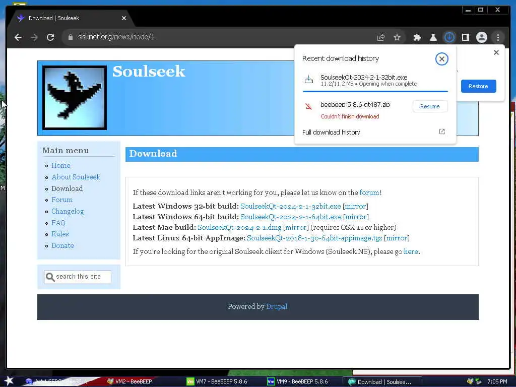Image resolution: width=516 pixels, height=387 pixels.
Task: Bookmark this page with the star
Action: tap(397, 37)
